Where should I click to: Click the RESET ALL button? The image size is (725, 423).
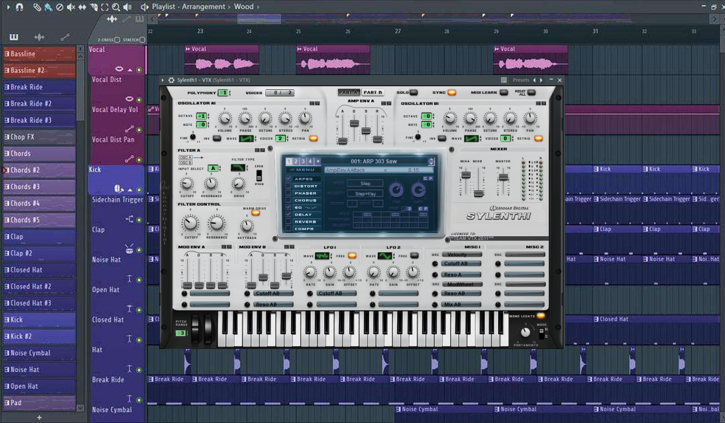(531, 93)
